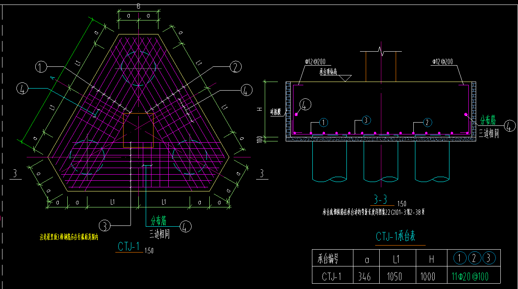Select the cyan CTJ-1 plan view title
518x289 pixels.
tap(129, 246)
